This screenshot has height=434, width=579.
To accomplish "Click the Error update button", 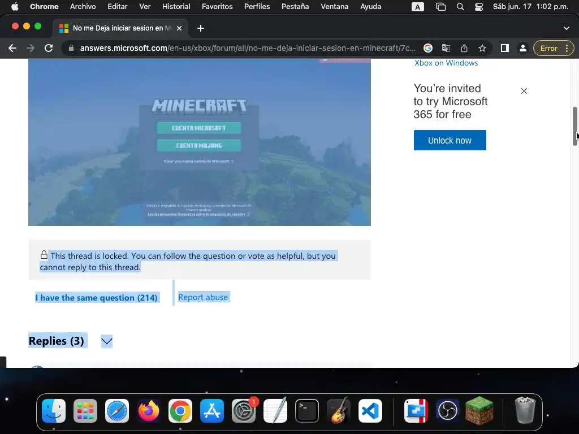I will click(x=548, y=49).
